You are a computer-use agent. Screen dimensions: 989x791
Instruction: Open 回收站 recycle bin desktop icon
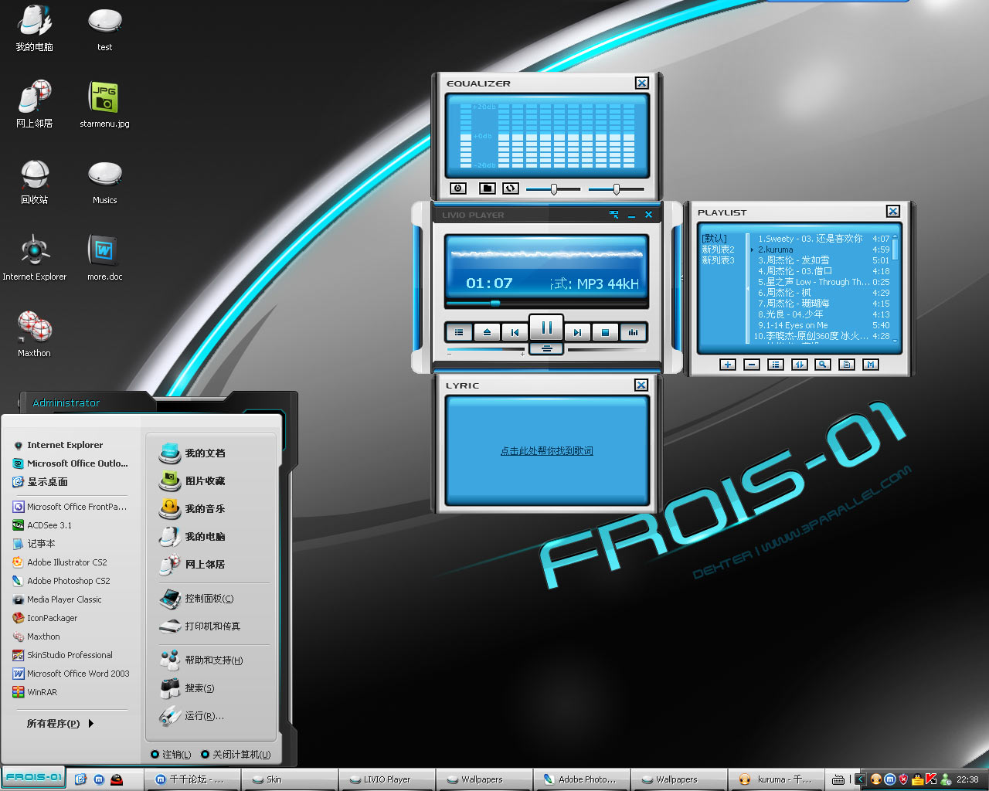coord(35,182)
